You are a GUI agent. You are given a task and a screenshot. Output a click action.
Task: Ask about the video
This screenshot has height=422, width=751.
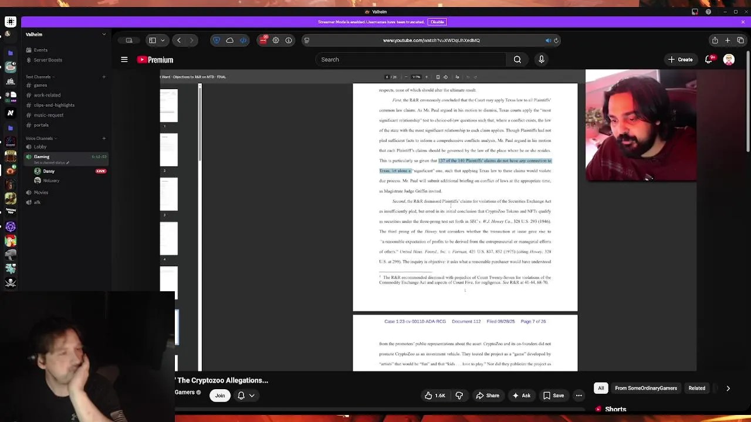pos(520,396)
